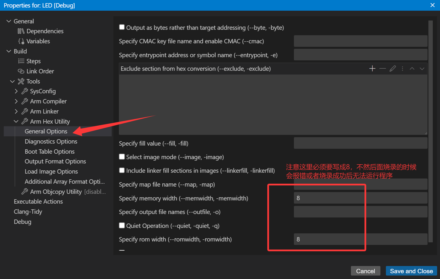The image size is (440, 279).
Task: Click the pencil edit icon in Exclude list
Action: point(393,68)
